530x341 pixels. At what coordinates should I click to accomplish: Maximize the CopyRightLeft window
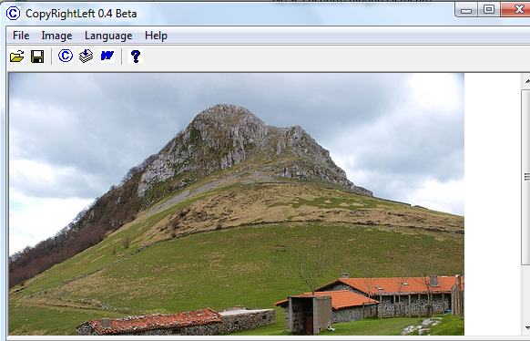(489, 9)
